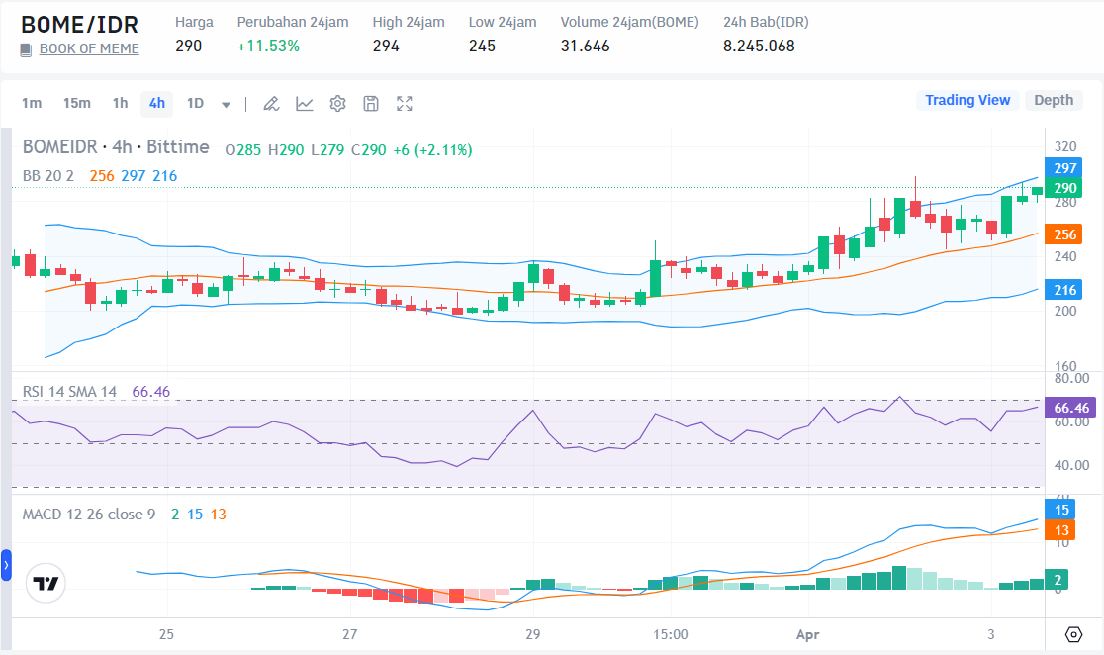The width and height of the screenshot is (1104, 655).
Task: Click the save chart floppy icon
Action: [x=371, y=104]
